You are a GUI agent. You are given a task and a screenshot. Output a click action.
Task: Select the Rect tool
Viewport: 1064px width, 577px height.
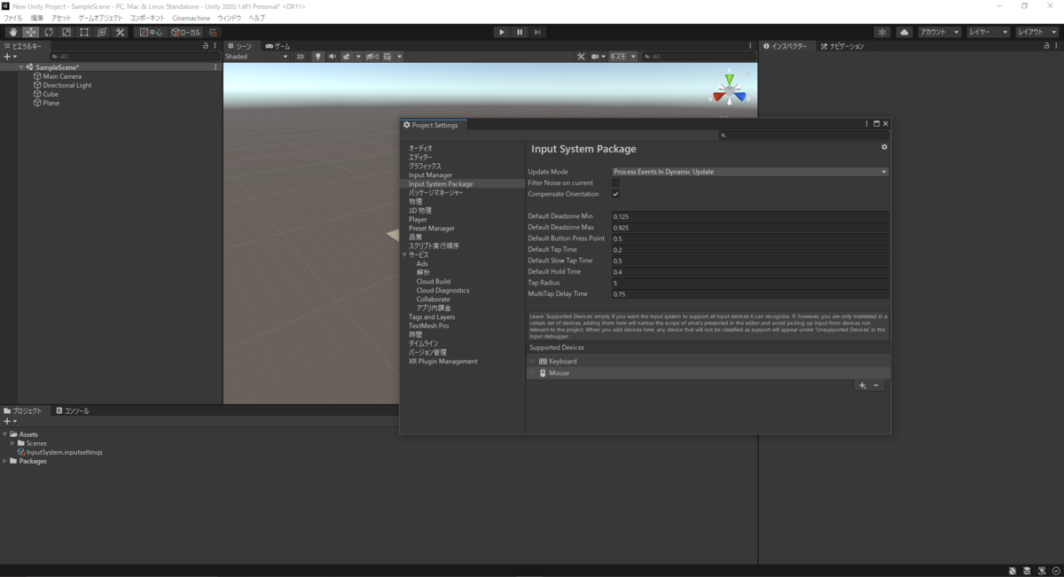point(83,32)
